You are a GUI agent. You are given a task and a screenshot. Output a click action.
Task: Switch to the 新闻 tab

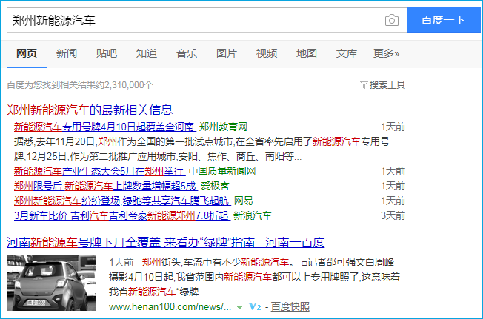[66, 53]
